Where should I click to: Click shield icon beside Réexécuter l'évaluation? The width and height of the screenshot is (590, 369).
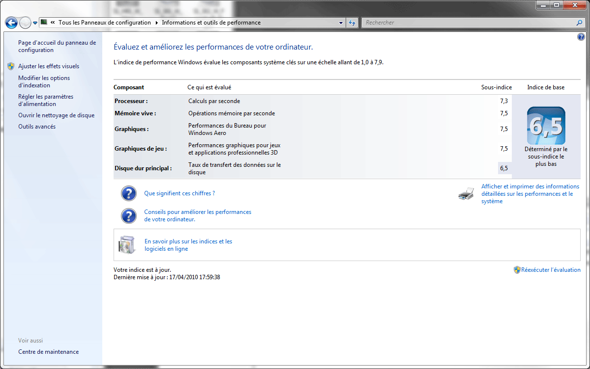[517, 270]
